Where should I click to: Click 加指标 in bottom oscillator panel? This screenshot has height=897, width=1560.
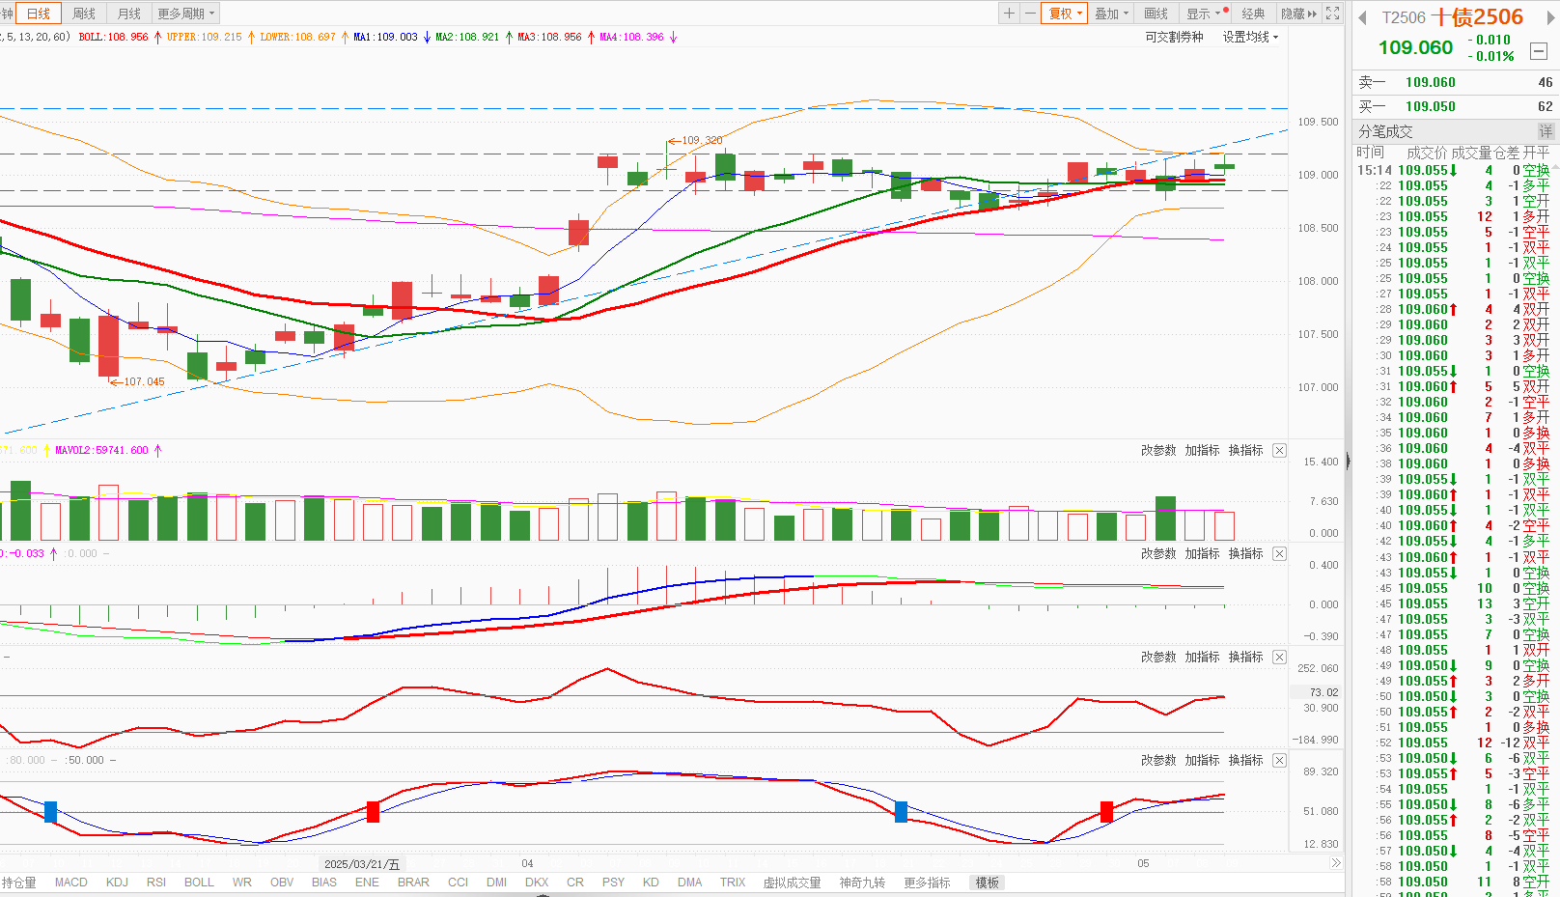1202,760
